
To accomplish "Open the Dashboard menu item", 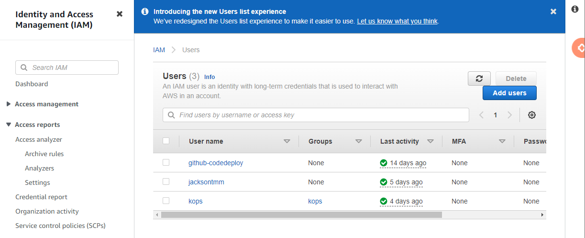I will (32, 84).
